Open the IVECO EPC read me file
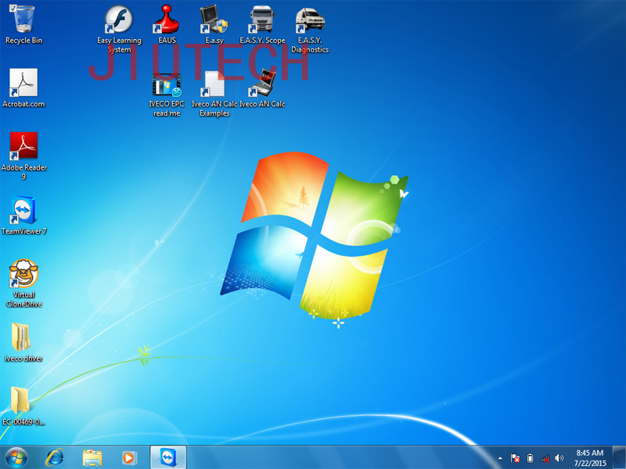 point(165,83)
